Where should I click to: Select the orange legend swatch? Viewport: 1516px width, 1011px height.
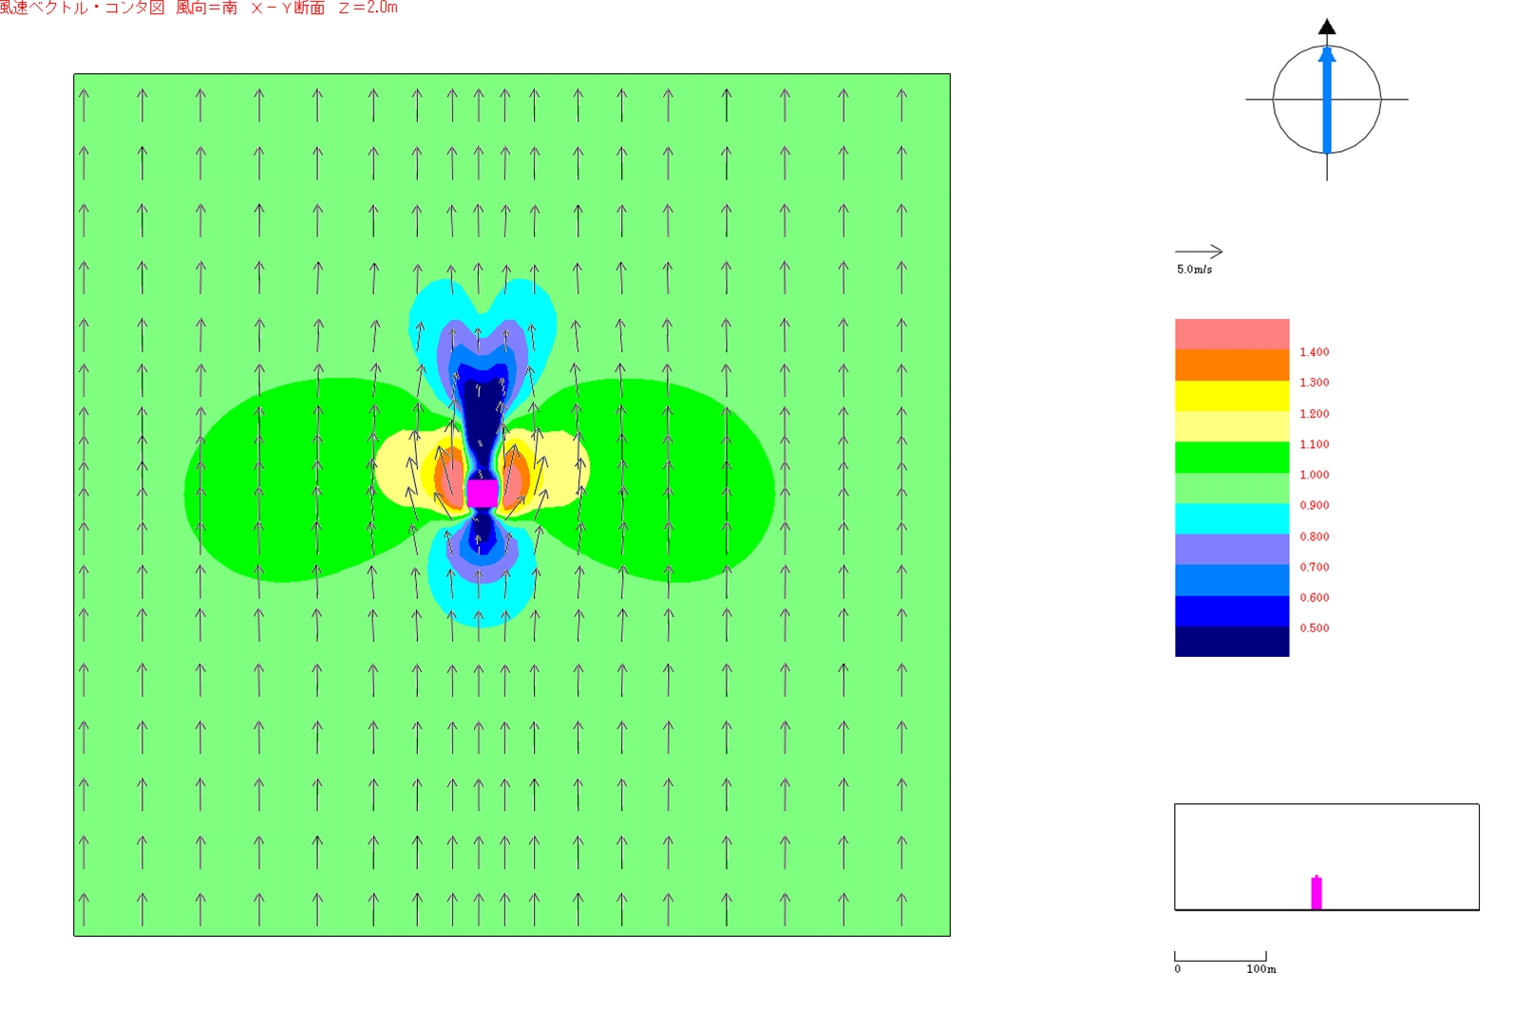tap(1231, 365)
